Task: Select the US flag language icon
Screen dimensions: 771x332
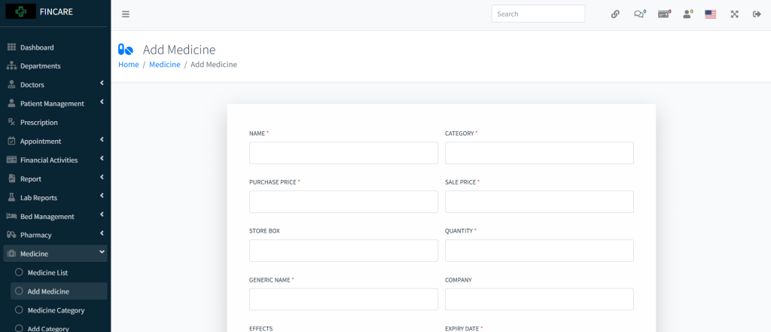Action: coord(710,14)
